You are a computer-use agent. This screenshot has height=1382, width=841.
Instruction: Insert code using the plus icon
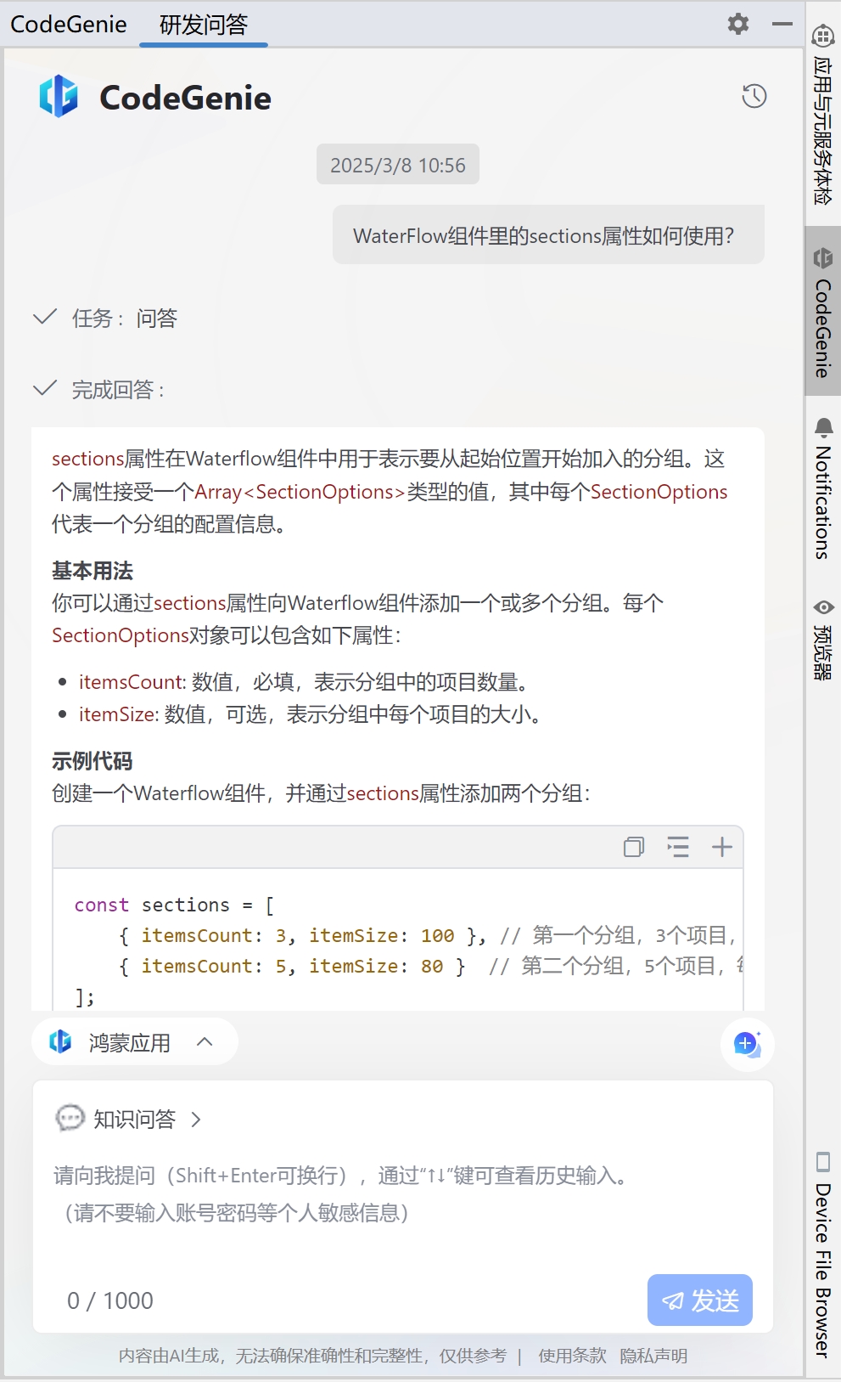coord(722,847)
